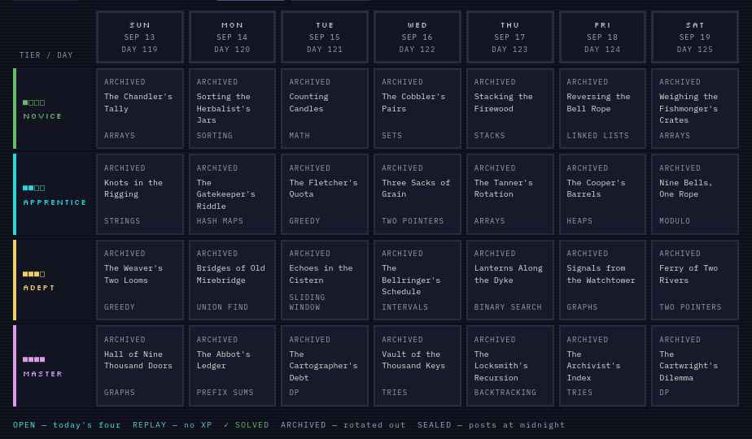
Task: Open The Cartwright's Dilemma puzzle
Action: pos(695,366)
